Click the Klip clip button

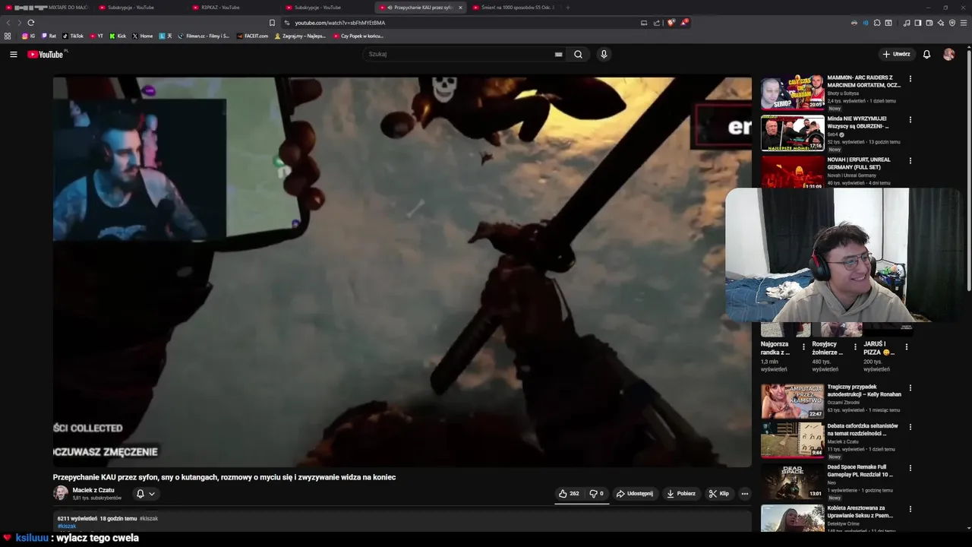[718, 493]
